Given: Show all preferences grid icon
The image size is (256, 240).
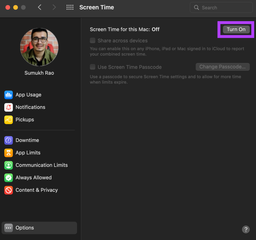Looking at the screenshot, I should pos(70,7).
